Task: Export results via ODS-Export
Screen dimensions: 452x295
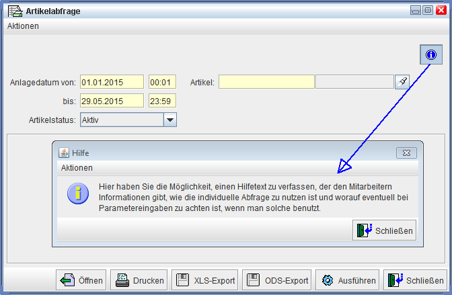Action: pyautogui.click(x=276, y=280)
